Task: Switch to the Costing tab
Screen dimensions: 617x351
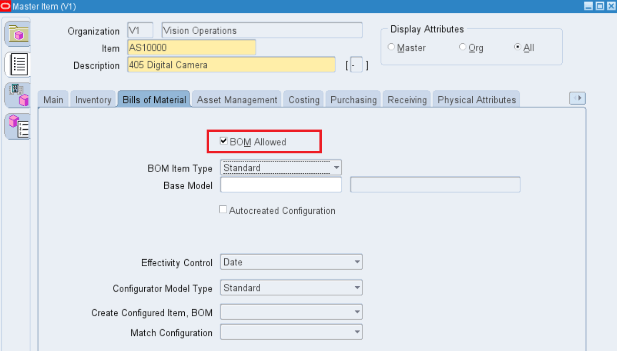Action: coord(303,99)
